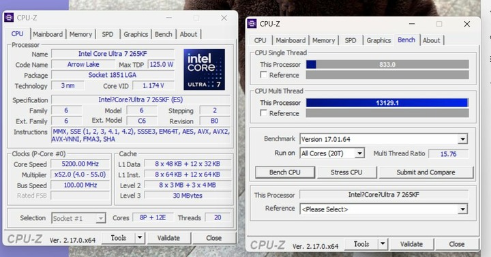Click Tools button in right window

coord(361,244)
